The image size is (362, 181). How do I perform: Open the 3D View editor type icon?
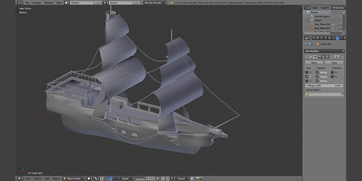(20, 178)
